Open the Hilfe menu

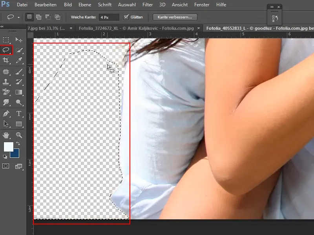221,5
